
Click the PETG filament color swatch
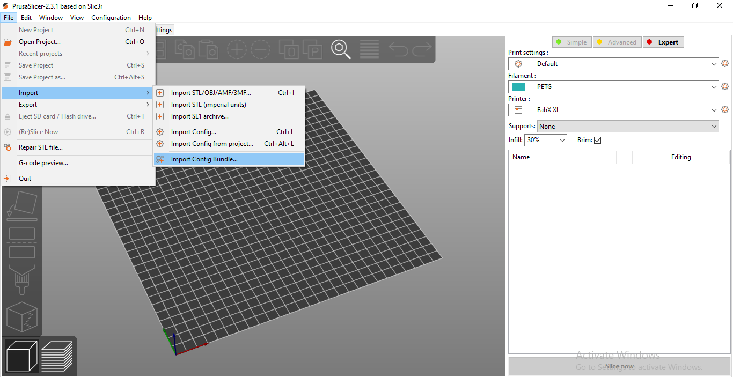(518, 87)
